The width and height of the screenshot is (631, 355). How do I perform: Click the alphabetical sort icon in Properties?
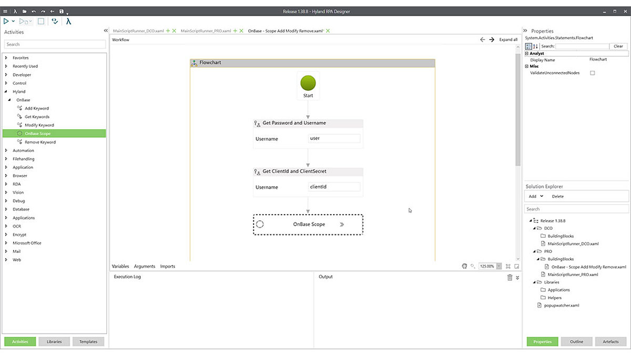pos(535,46)
